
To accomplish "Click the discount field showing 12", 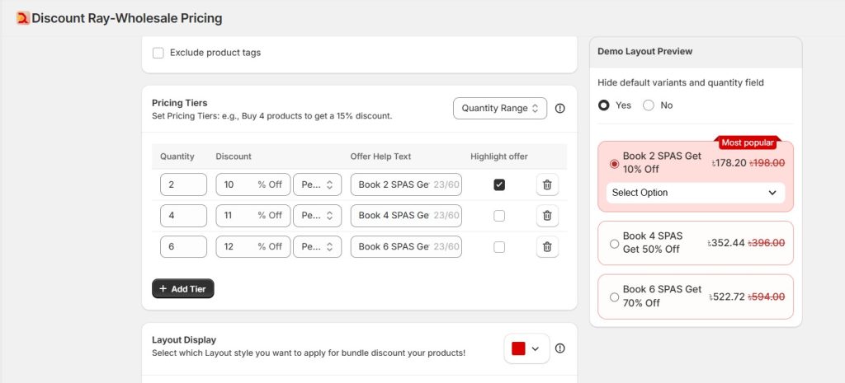I will tap(253, 247).
